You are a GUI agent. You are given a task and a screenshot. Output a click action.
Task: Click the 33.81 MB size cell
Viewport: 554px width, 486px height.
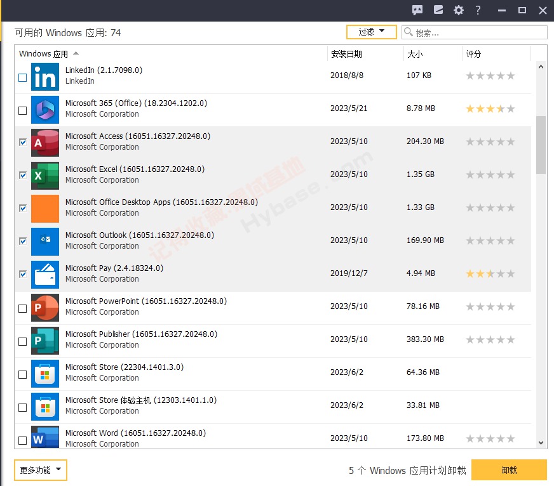[x=423, y=405]
